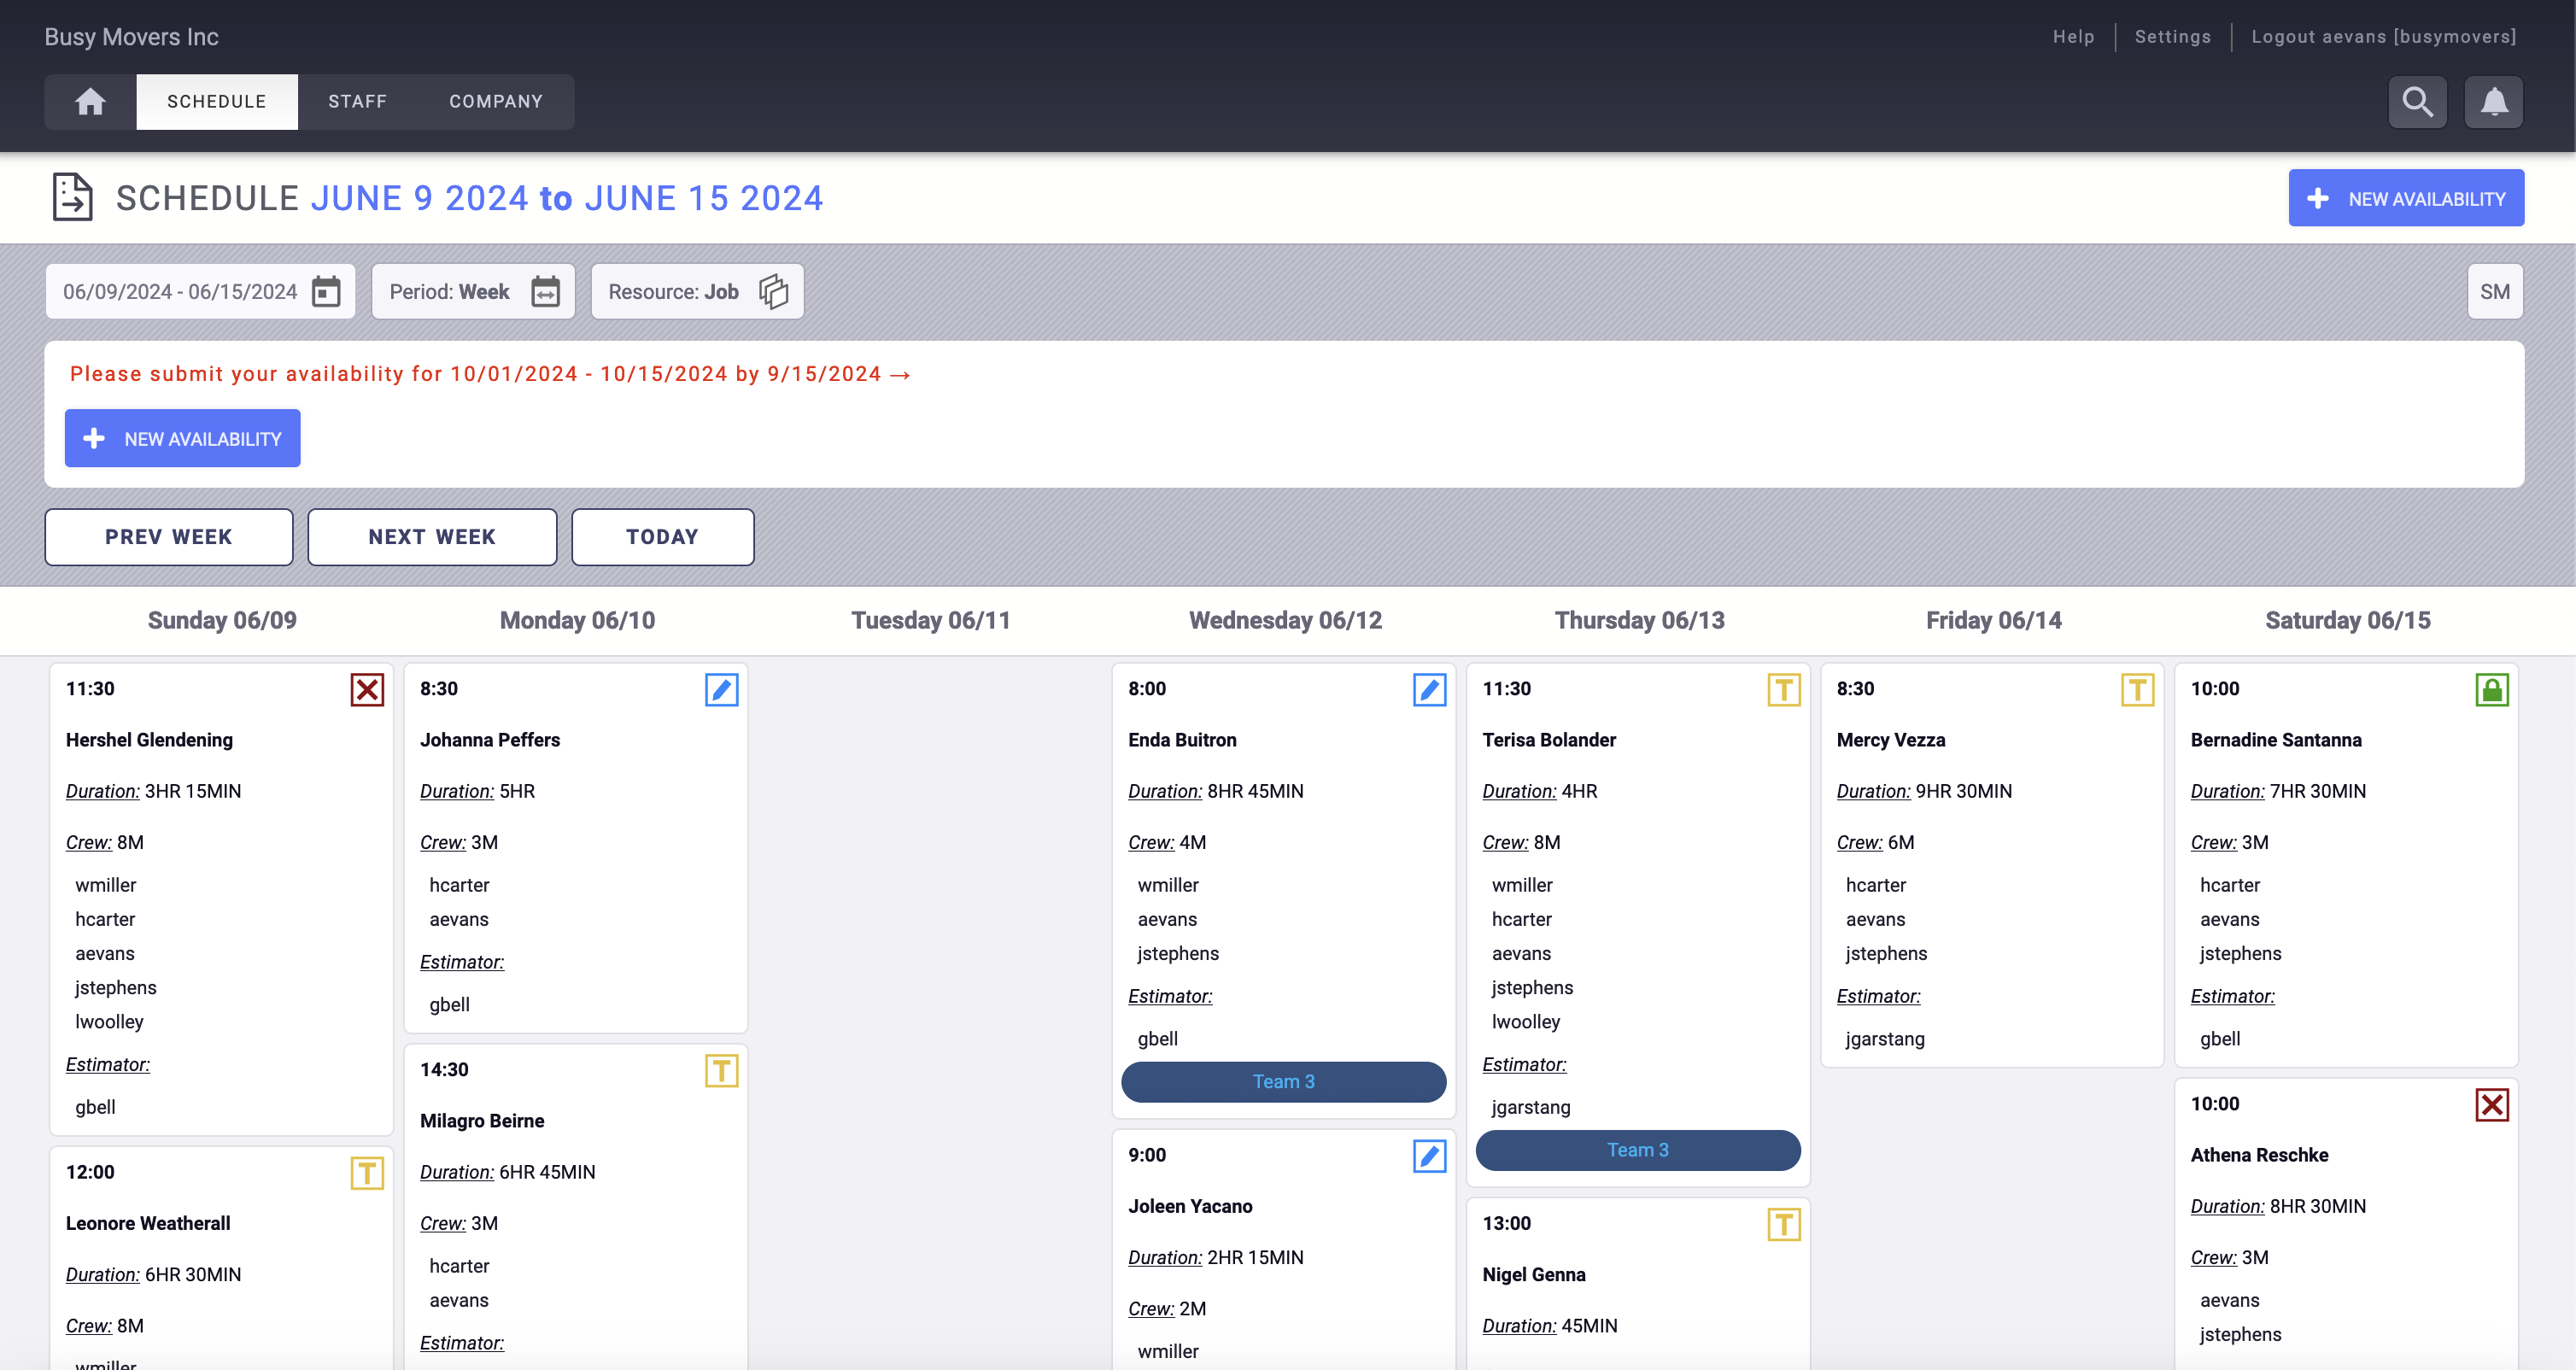The height and width of the screenshot is (1370, 2576).
Task: Edit the Enda Buitron job with pencil icon
Action: coord(1429,689)
